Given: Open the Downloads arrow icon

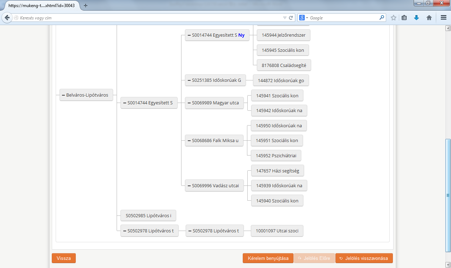Looking at the screenshot, I should coord(416,18).
